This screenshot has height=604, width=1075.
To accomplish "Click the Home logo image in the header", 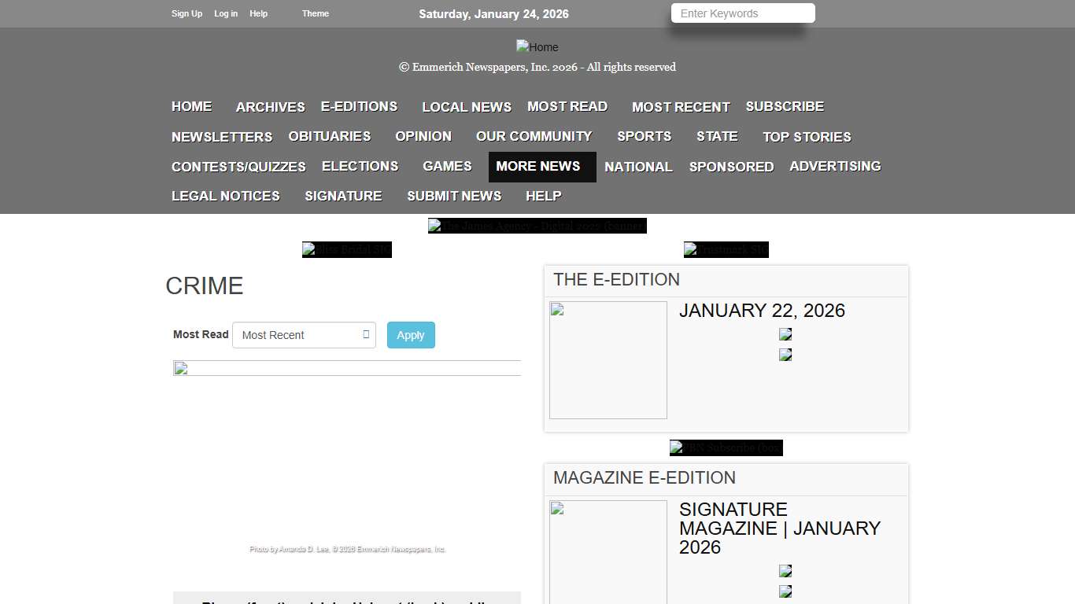I will click(537, 47).
